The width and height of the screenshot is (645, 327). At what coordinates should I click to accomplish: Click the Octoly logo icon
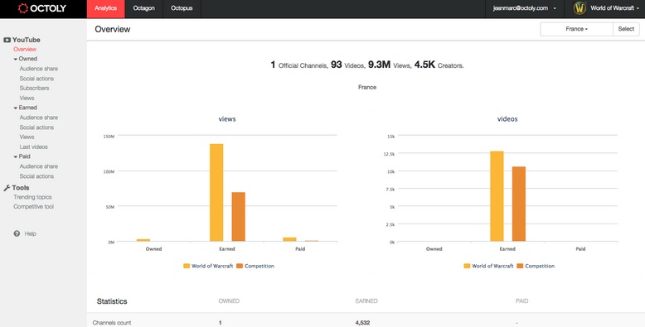23,8
